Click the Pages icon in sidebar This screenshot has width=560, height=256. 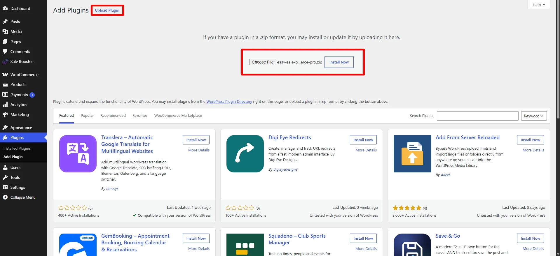point(5,42)
